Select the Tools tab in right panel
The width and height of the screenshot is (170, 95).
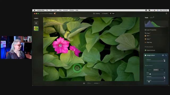pyautogui.click(x=146, y=18)
